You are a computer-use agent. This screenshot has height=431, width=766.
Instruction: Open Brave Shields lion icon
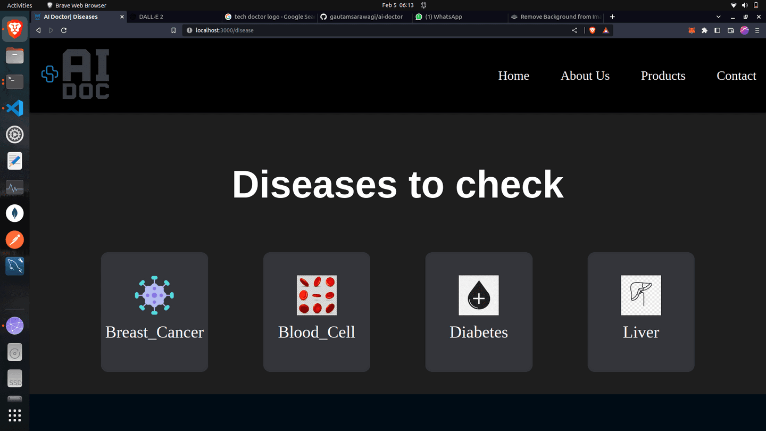(593, 30)
